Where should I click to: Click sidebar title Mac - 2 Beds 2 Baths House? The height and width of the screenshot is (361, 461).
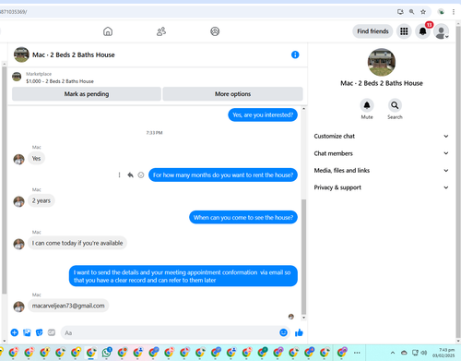tap(382, 83)
